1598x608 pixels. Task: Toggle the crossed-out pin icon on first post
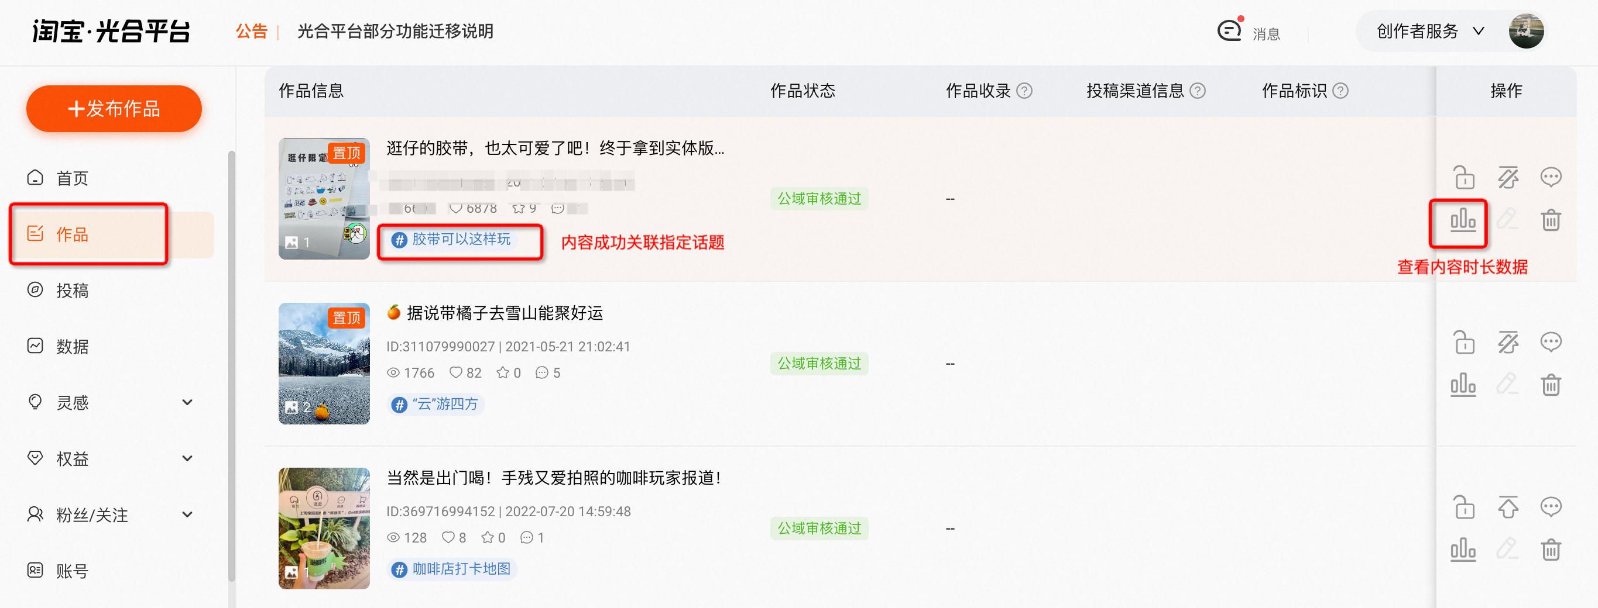(x=1507, y=177)
